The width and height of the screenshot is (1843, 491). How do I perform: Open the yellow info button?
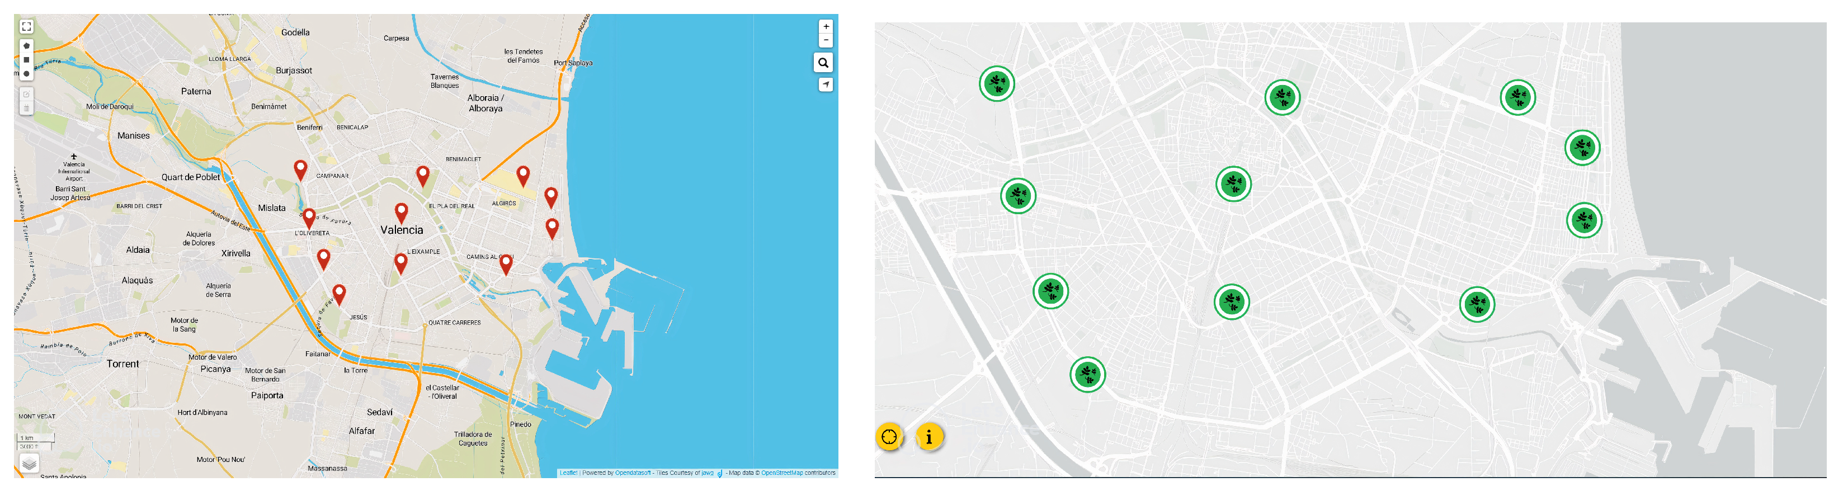click(x=928, y=437)
